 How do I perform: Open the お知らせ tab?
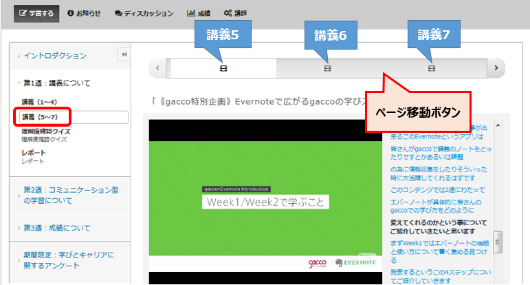pyautogui.click(x=84, y=13)
